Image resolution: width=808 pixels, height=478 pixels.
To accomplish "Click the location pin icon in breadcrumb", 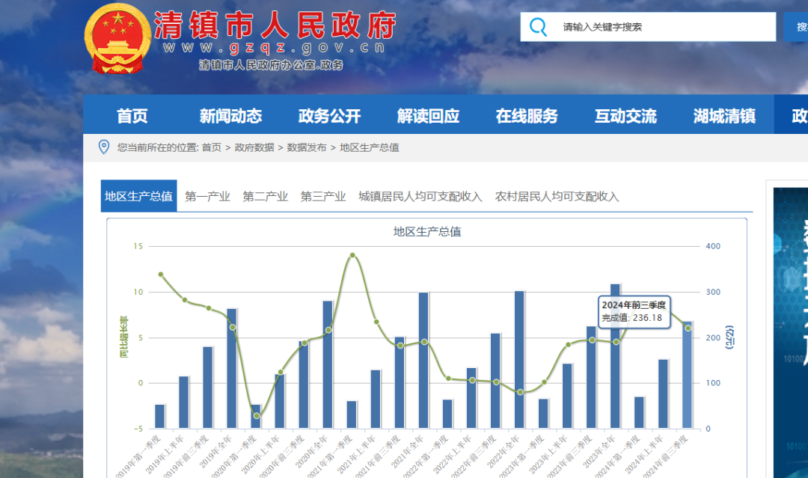I will [x=104, y=147].
